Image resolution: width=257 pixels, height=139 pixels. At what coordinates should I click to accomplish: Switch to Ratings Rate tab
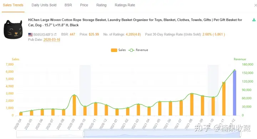tap(125, 5)
